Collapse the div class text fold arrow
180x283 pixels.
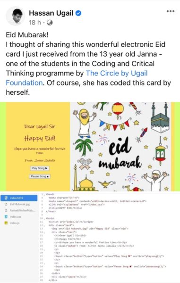pyautogui.click(x=44, y=232)
